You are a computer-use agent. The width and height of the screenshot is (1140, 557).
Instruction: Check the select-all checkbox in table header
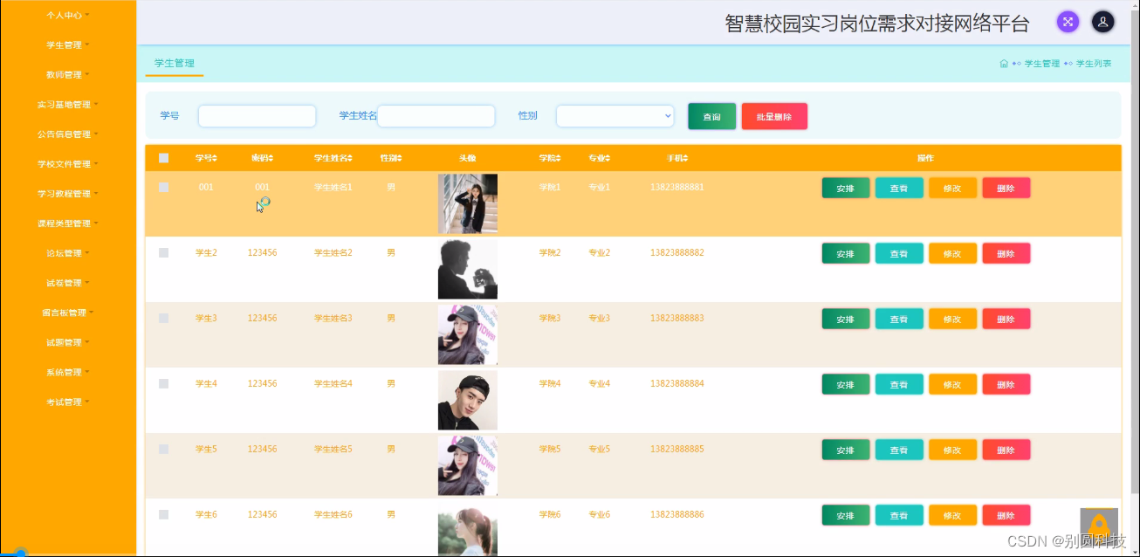click(x=163, y=158)
